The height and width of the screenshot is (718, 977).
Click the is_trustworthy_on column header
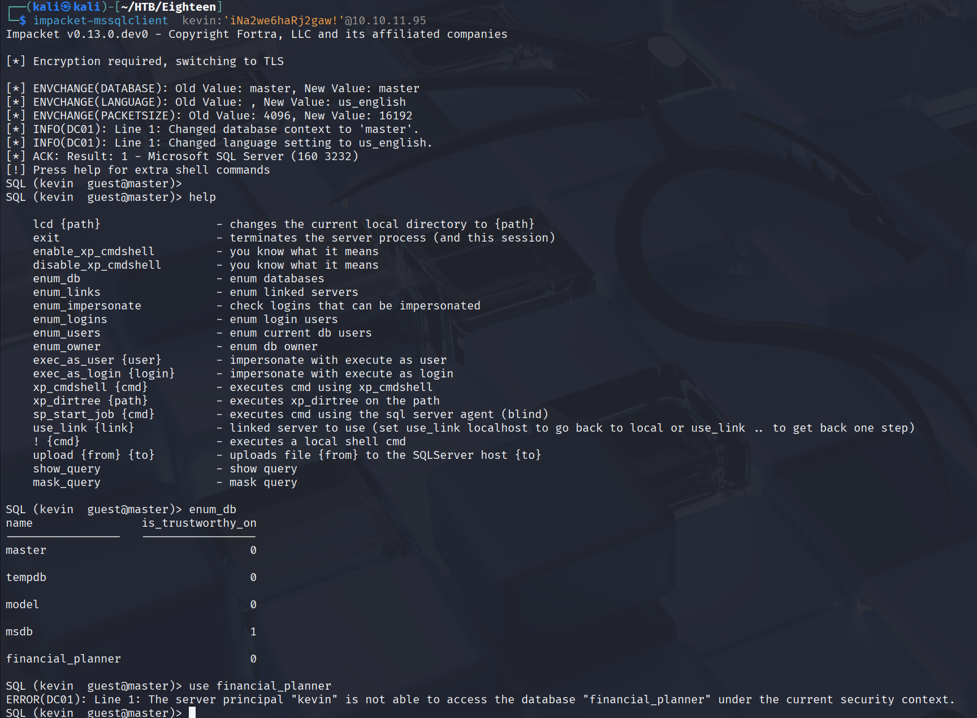[199, 523]
